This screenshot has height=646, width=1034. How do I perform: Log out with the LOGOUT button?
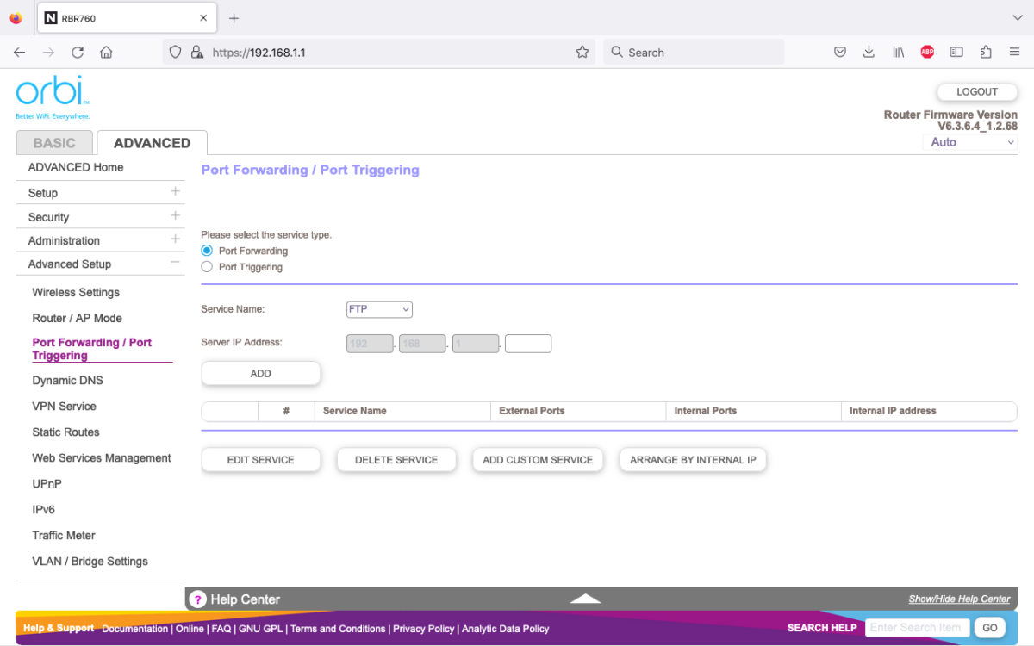coord(977,91)
